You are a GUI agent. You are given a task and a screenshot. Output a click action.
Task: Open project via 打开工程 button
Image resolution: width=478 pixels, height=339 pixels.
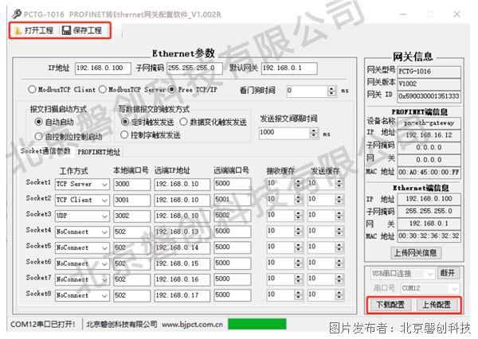tap(33, 30)
